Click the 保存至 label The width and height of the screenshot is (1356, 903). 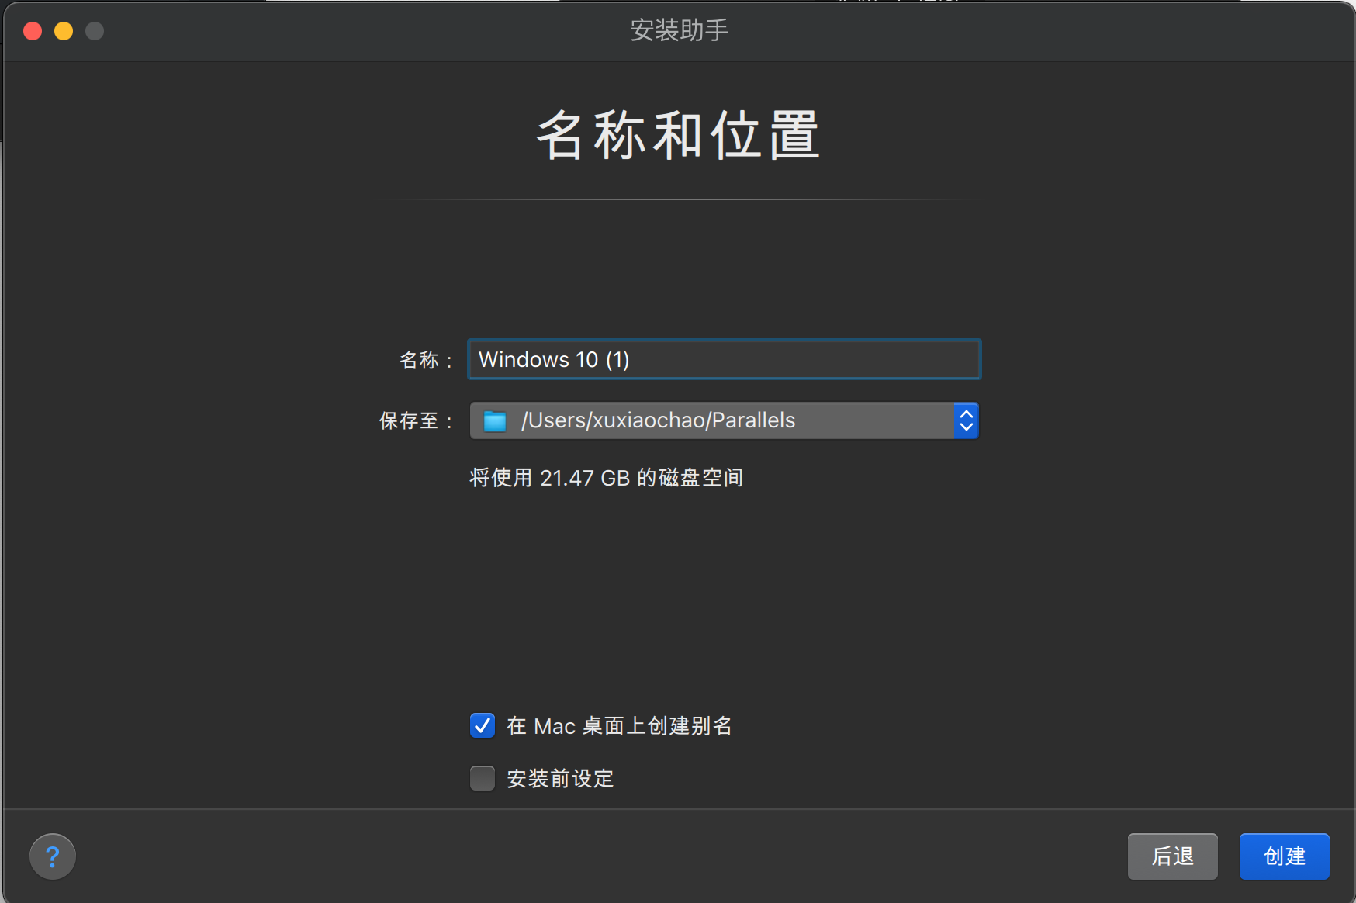416,421
